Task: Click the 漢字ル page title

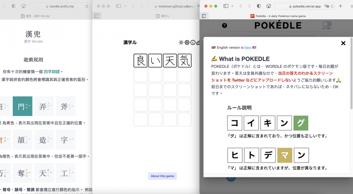Action: pos(130,42)
